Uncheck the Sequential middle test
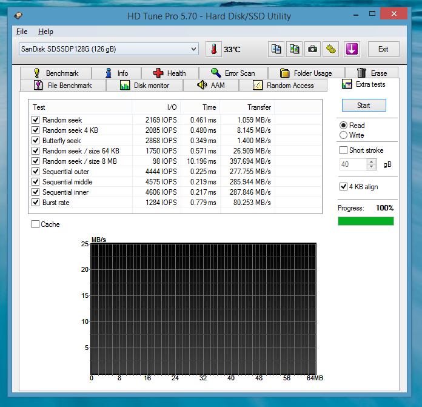Image resolution: width=422 pixels, height=407 pixels. [x=36, y=182]
